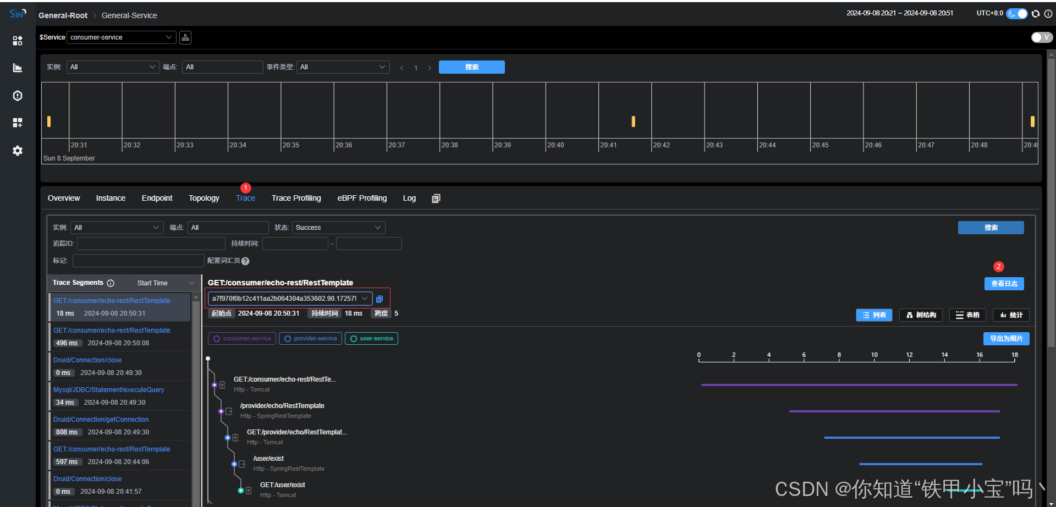Viewport: 1056px width, 507px height.
Task: Switch to the Trace Profiling tab
Action: (296, 199)
